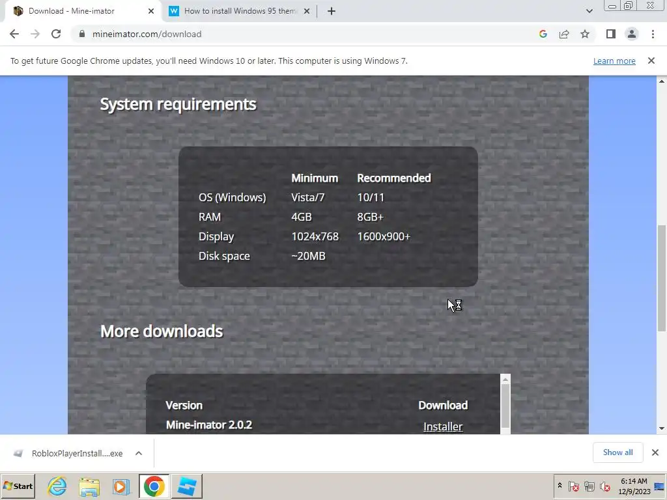Click the padlock site info icon
Image resolution: width=667 pixels, height=500 pixels.
(x=82, y=34)
